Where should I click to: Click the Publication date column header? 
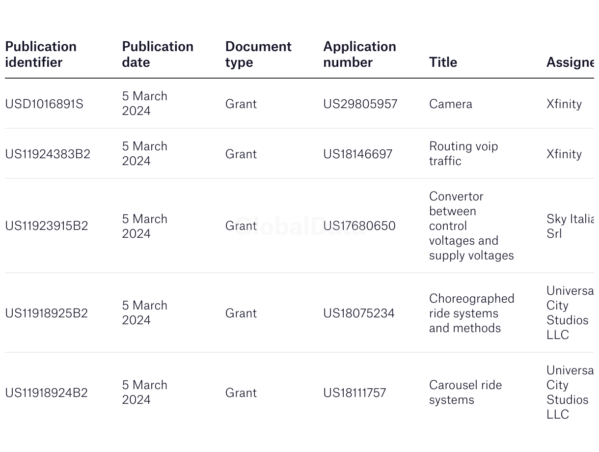[x=158, y=54]
